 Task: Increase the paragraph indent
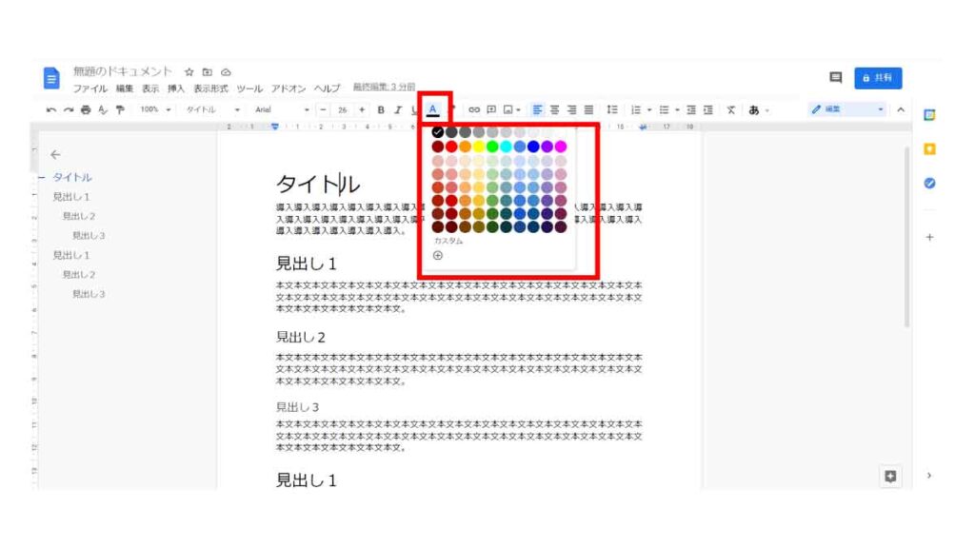click(x=708, y=110)
